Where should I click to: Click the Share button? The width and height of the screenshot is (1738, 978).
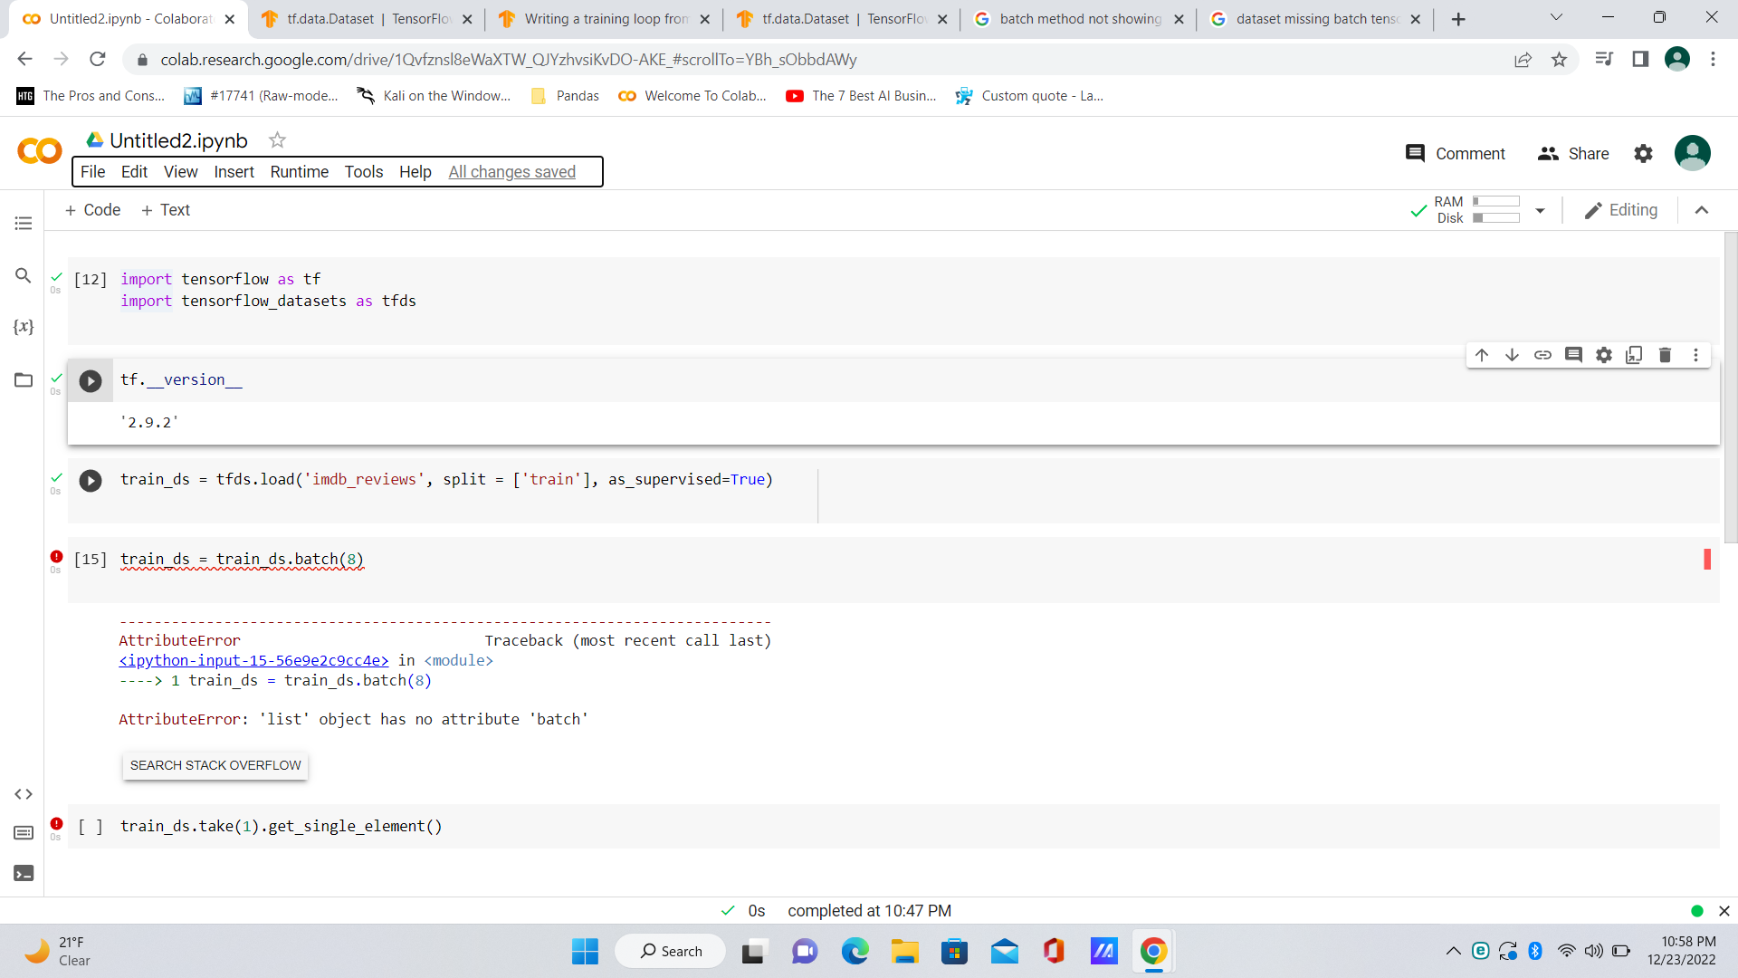pyautogui.click(x=1573, y=154)
